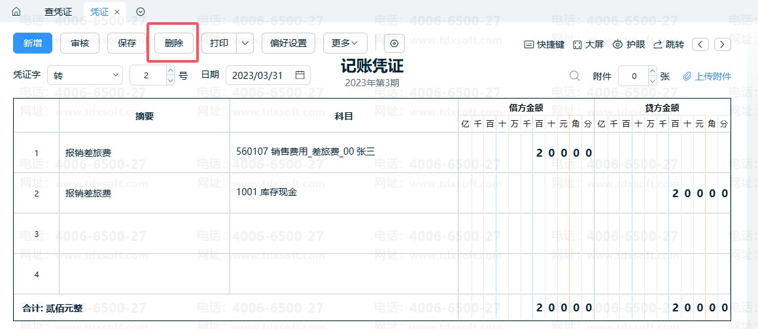Viewport: 758px width, 329px height.
Task: Open the tab list circular chevron
Action: tap(141, 12)
